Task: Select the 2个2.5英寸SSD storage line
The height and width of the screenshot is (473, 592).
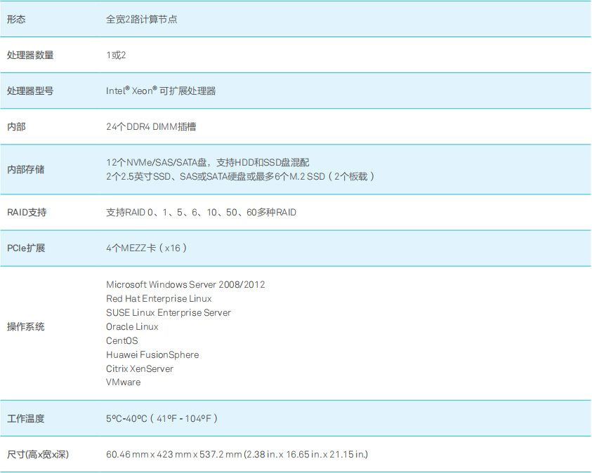Action: point(240,176)
